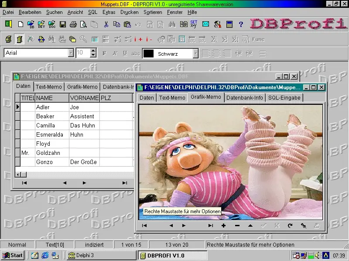
Task: Click refresh arrow in front window navigator
Action: click(290, 225)
